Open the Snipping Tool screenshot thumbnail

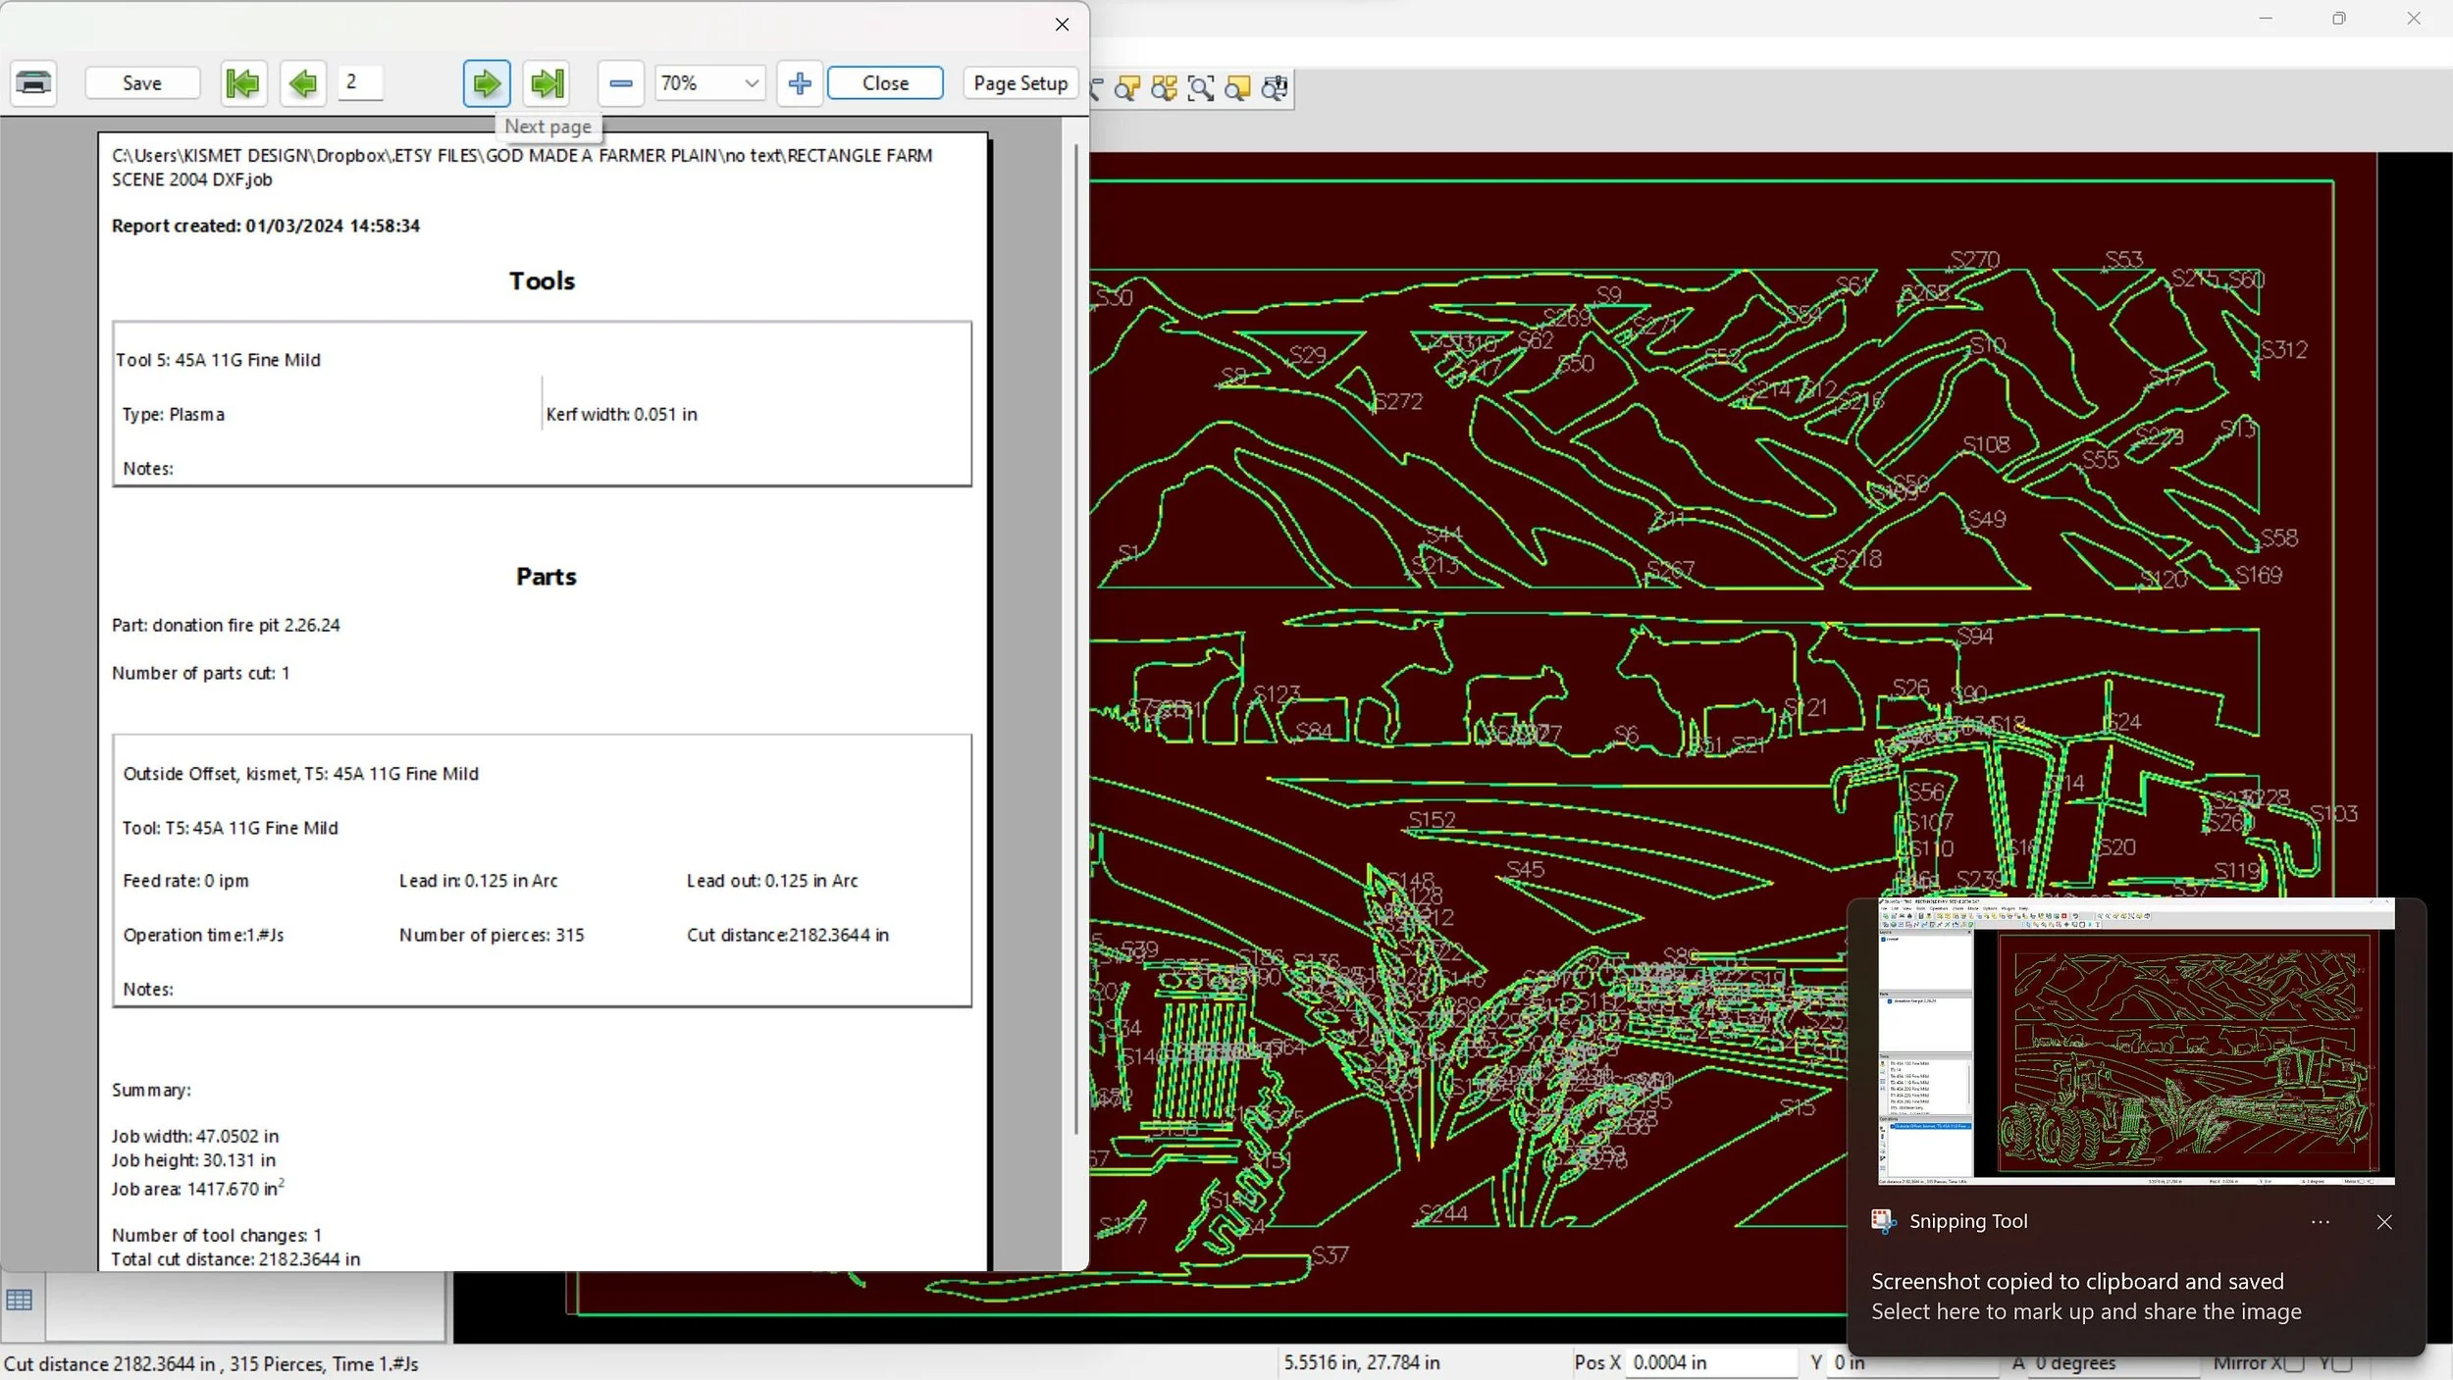[2135, 1041]
